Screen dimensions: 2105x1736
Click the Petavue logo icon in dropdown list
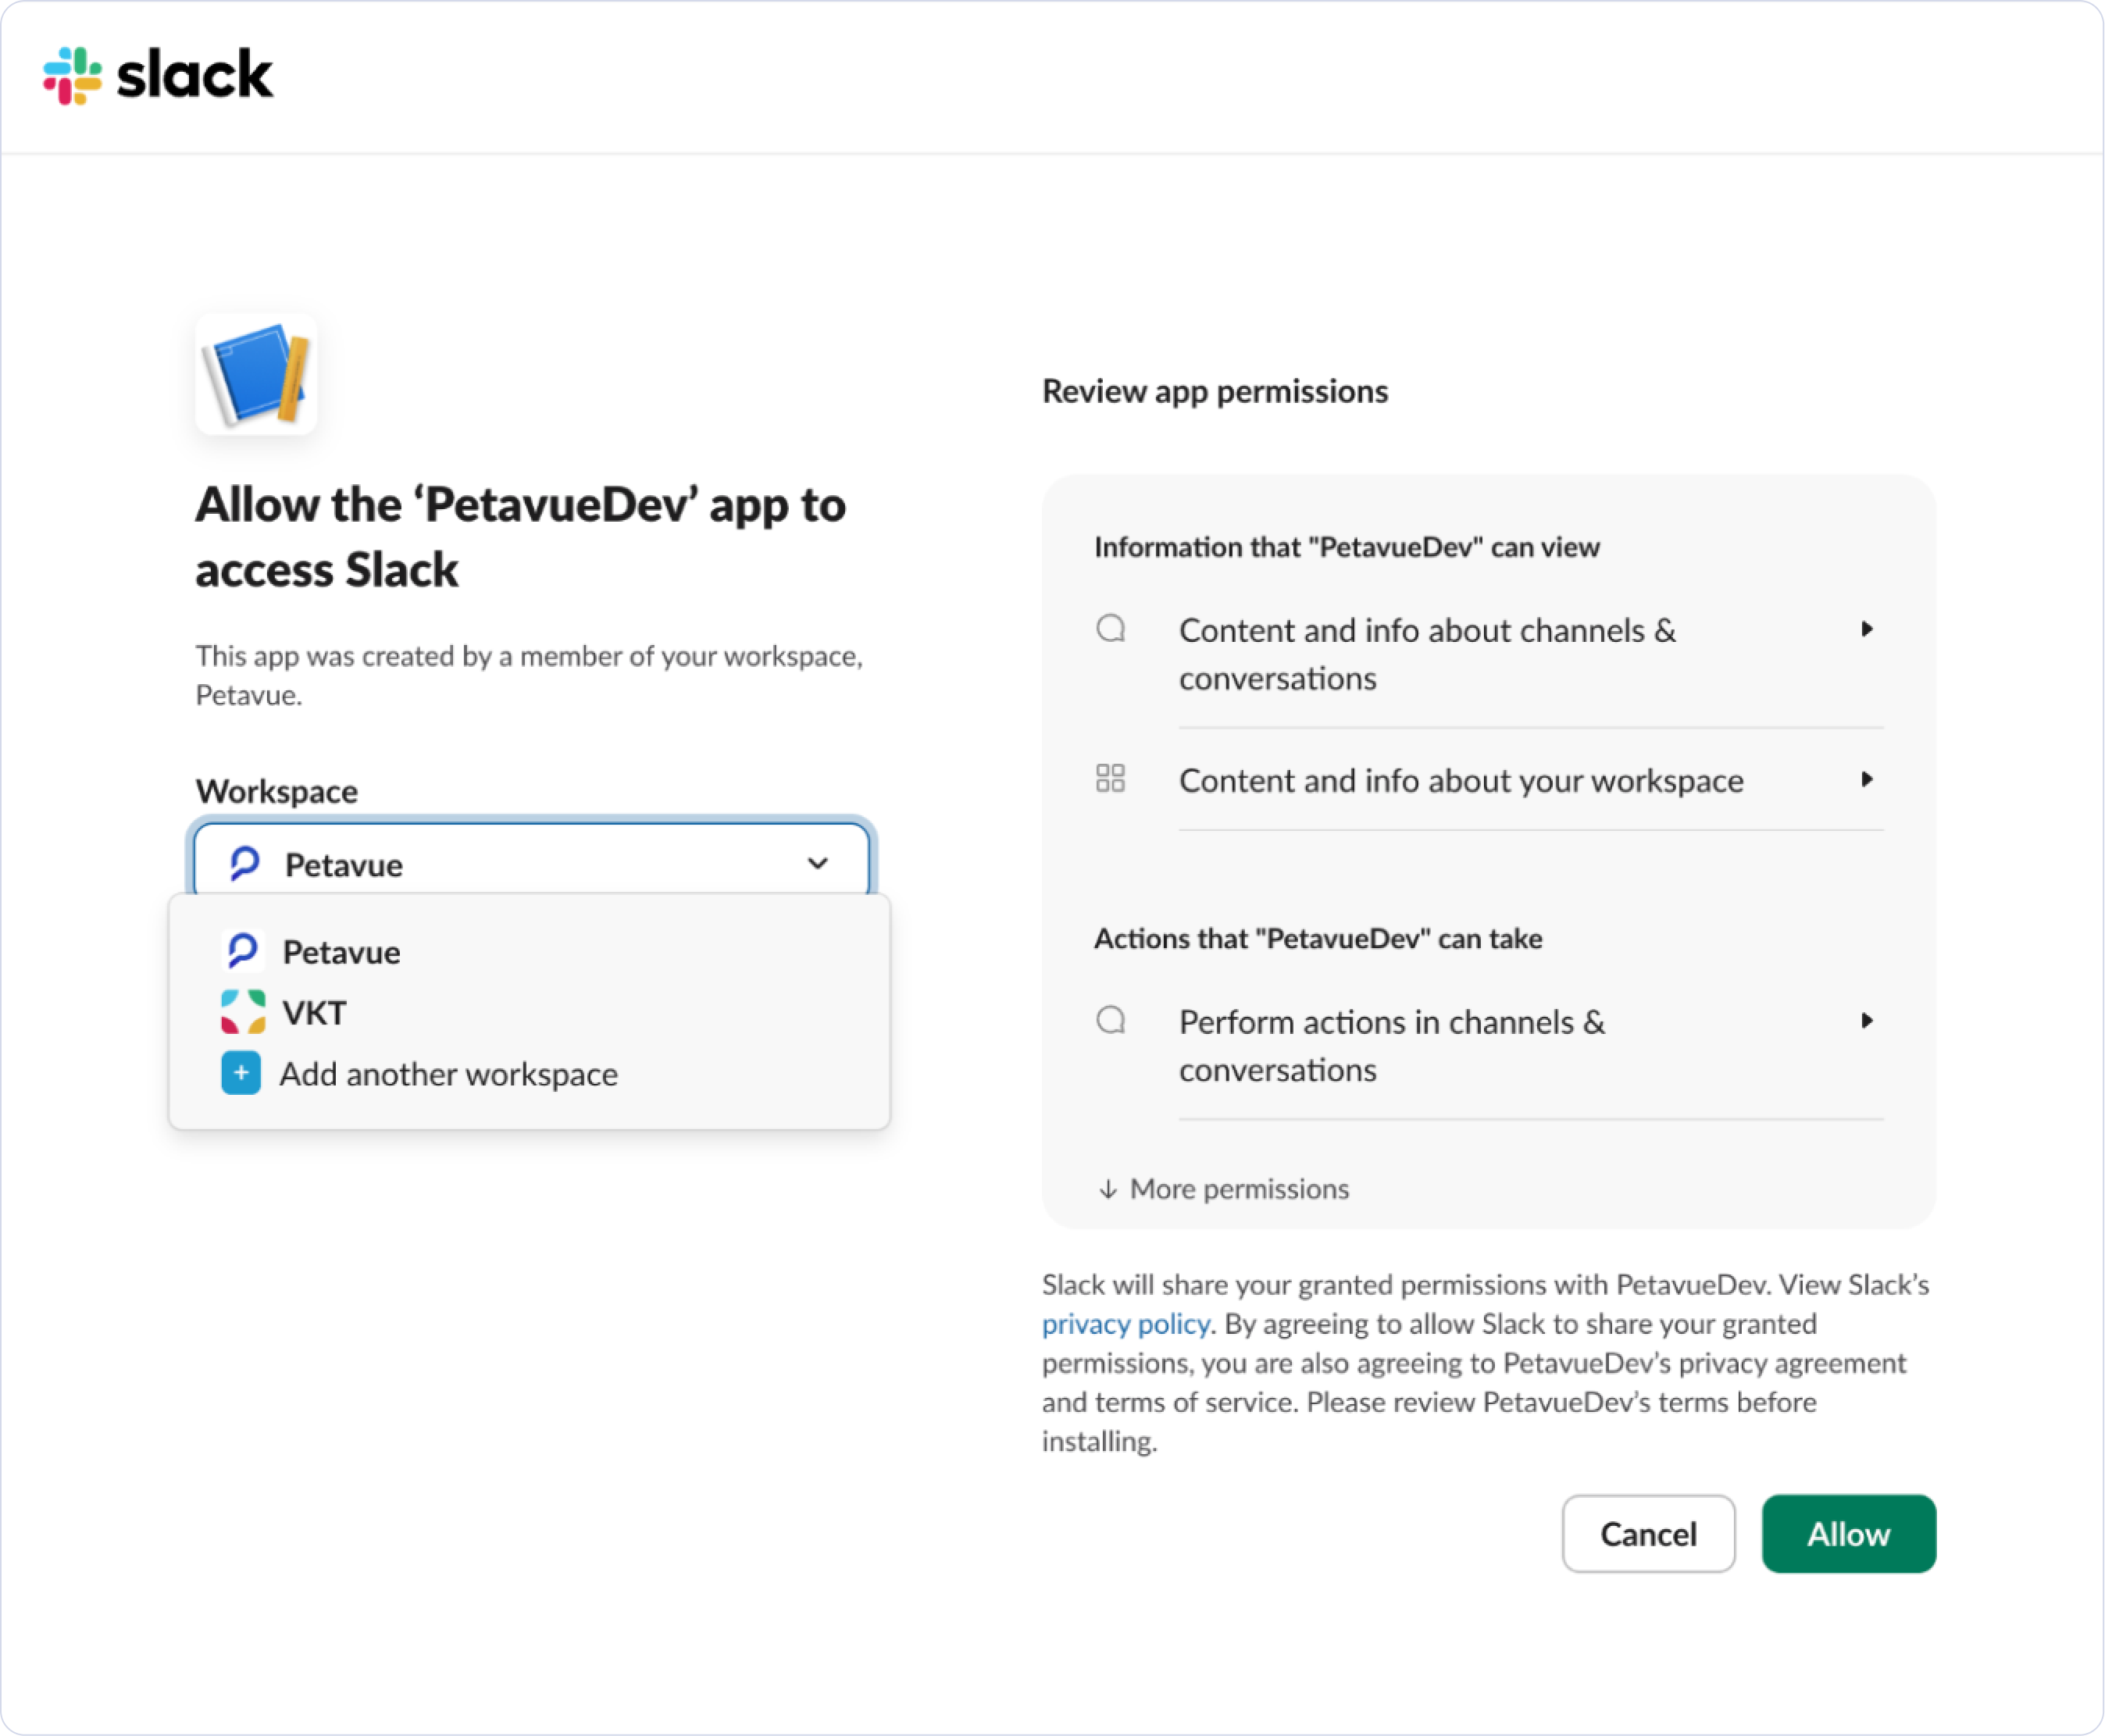[x=243, y=951]
